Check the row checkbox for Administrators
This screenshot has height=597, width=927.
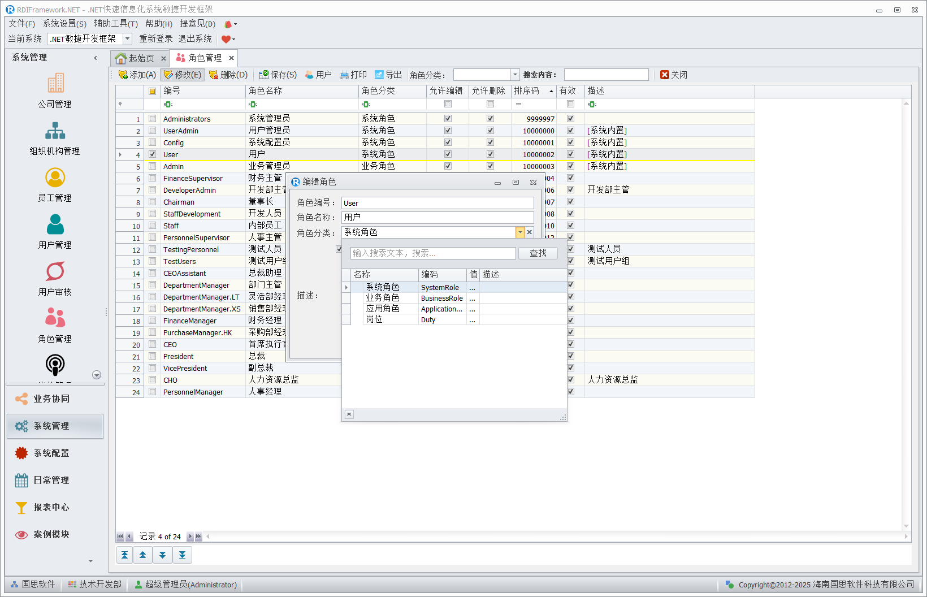[x=152, y=119]
